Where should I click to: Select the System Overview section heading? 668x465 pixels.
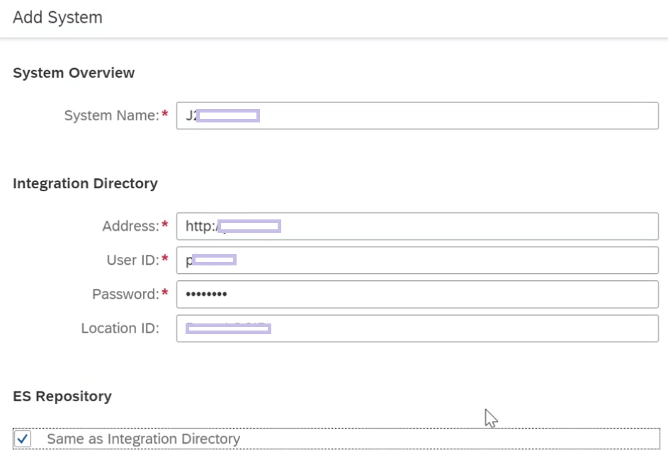click(x=74, y=73)
